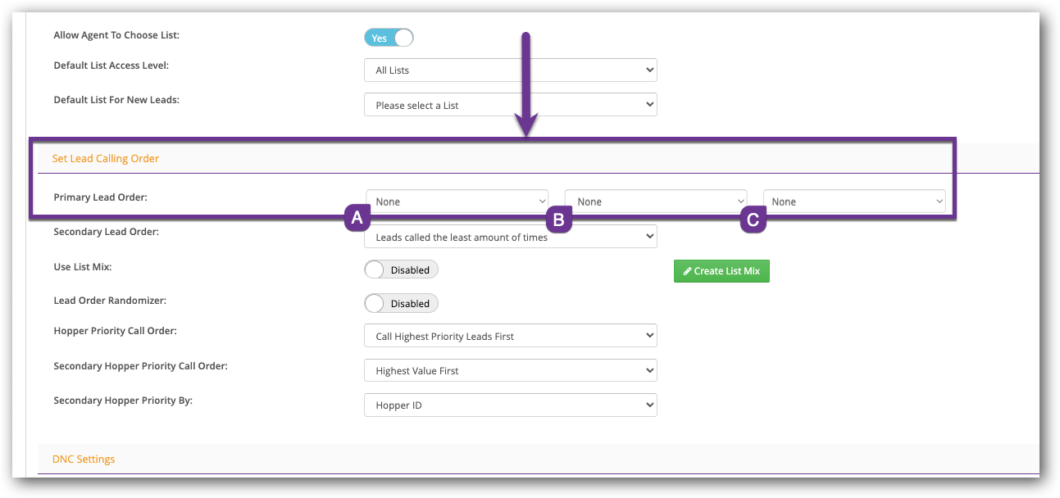Open the third Primary Lead Order dropdown
1060x498 pixels.
pyautogui.click(x=854, y=201)
